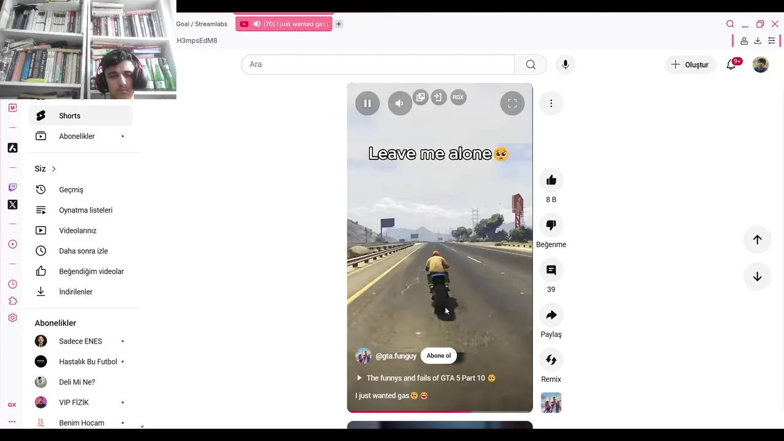Open browser easy setup sliders icon
The image size is (784, 441).
click(x=772, y=40)
